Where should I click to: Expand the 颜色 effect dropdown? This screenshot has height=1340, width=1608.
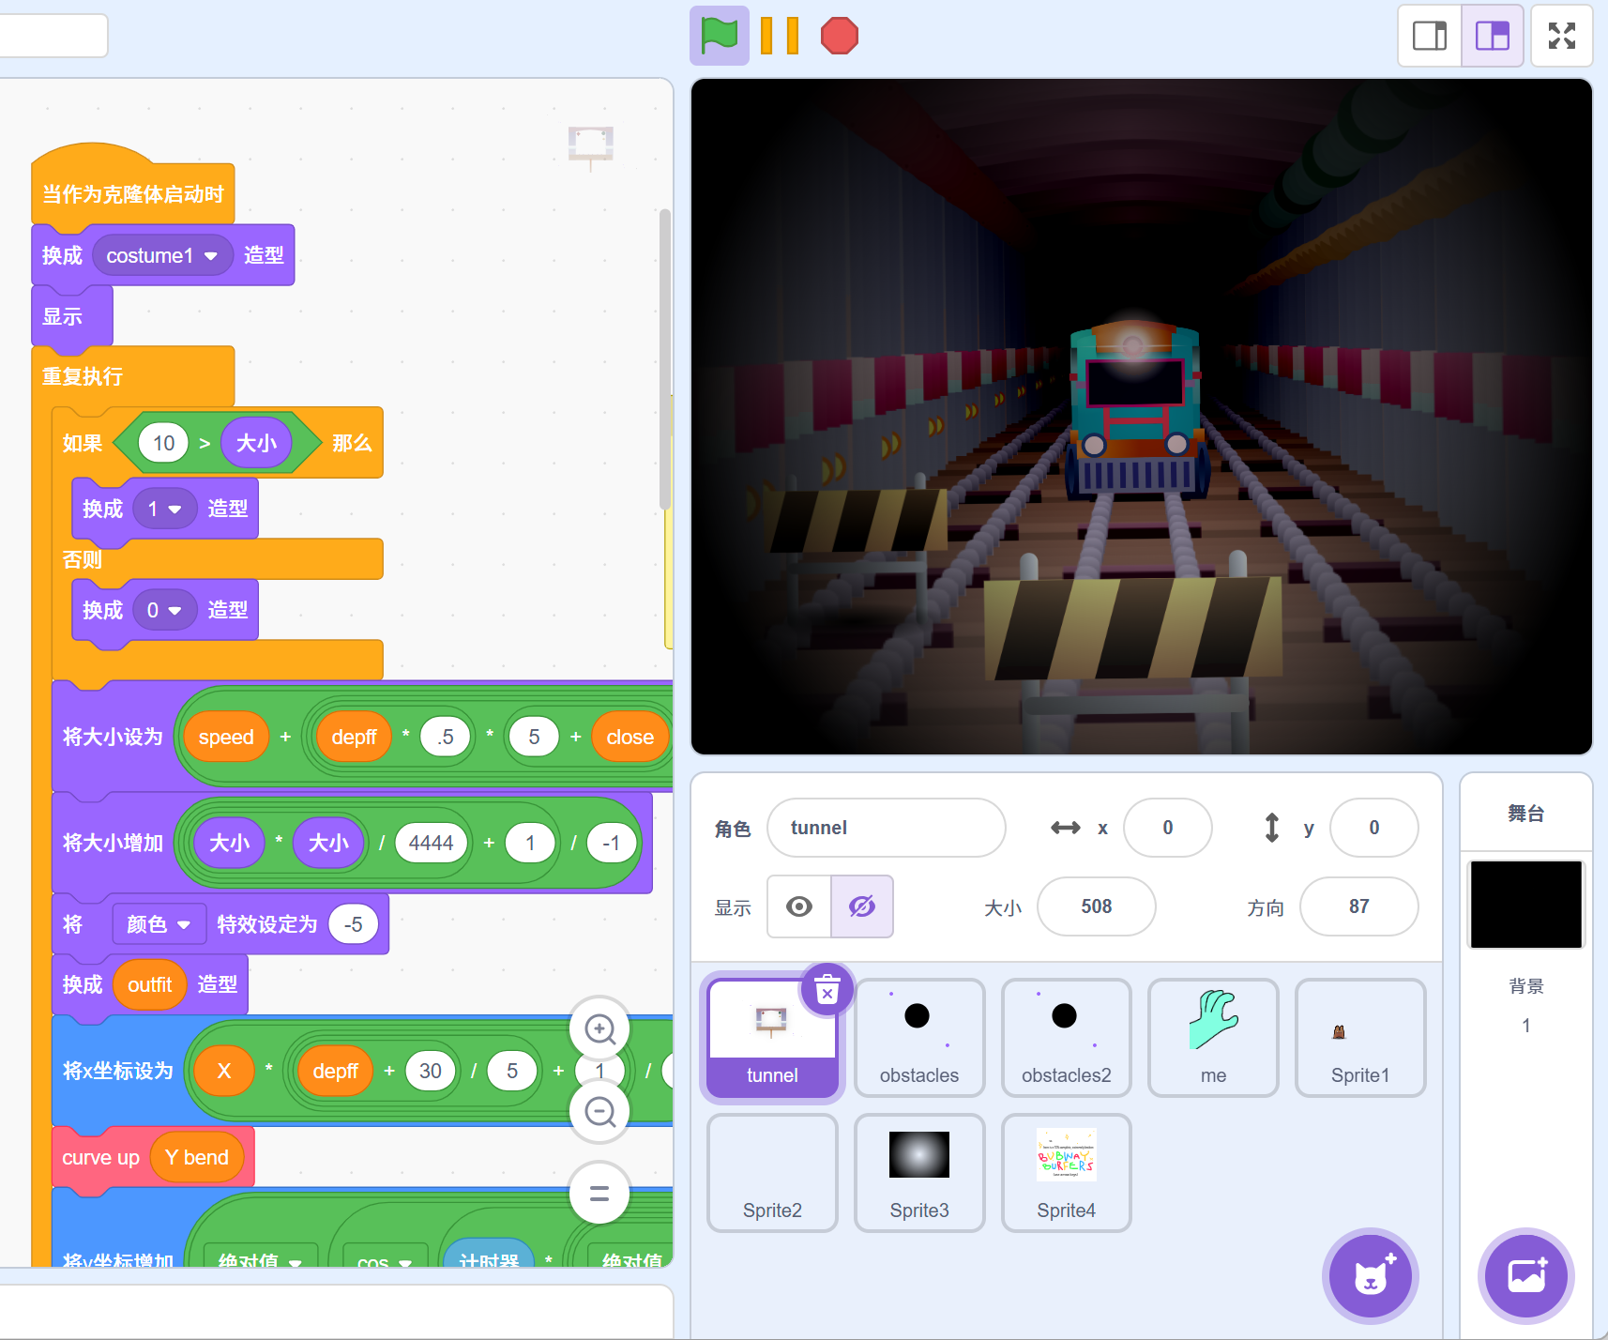184,925
